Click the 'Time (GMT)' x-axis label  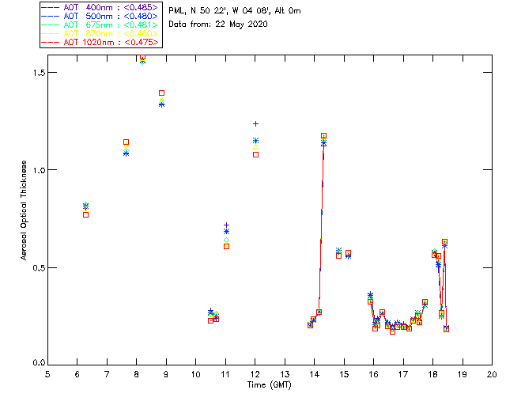coord(269,385)
